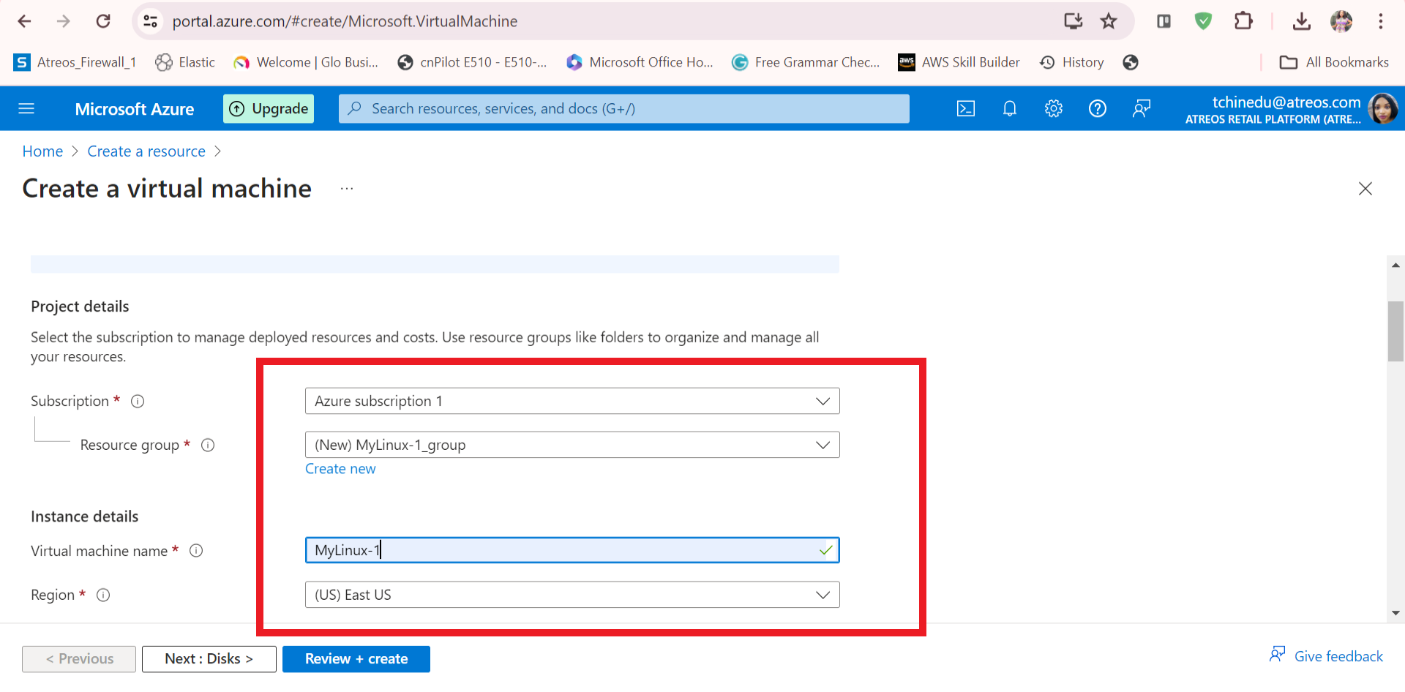Show info tooltip for Virtual machine name
The height and width of the screenshot is (692, 1405).
196,551
